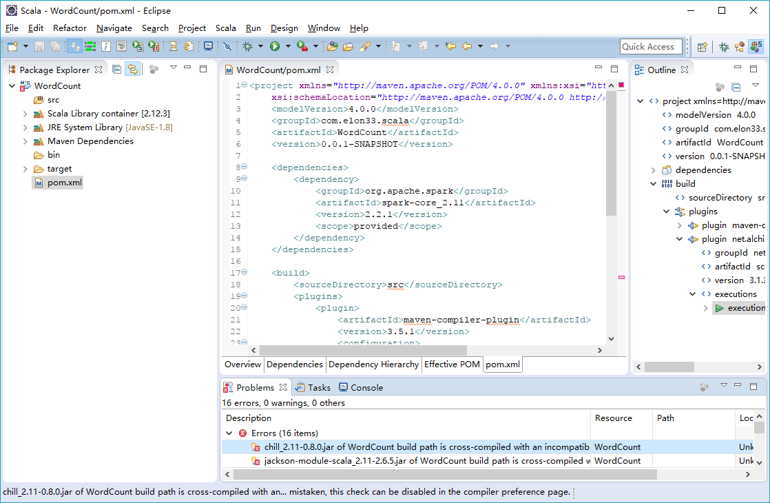Sort by the Description column header

[x=406, y=418]
